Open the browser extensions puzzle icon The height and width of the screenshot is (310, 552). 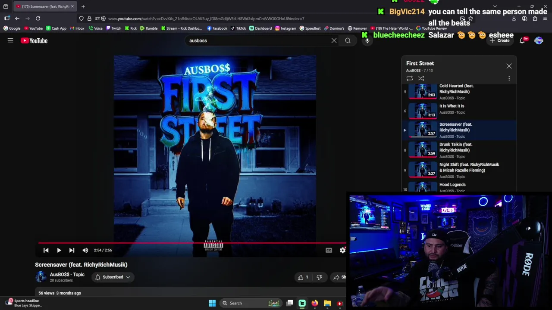(x=535, y=19)
